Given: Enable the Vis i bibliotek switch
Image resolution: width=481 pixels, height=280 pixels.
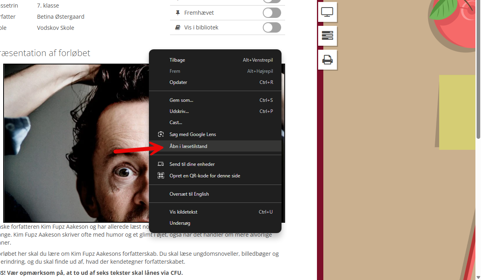Looking at the screenshot, I should coord(272,27).
